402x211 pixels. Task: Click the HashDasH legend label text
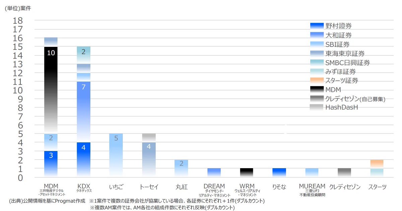point(342,107)
